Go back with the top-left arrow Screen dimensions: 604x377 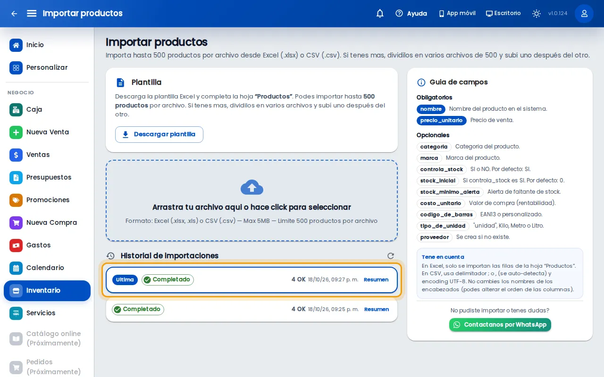coord(14,14)
